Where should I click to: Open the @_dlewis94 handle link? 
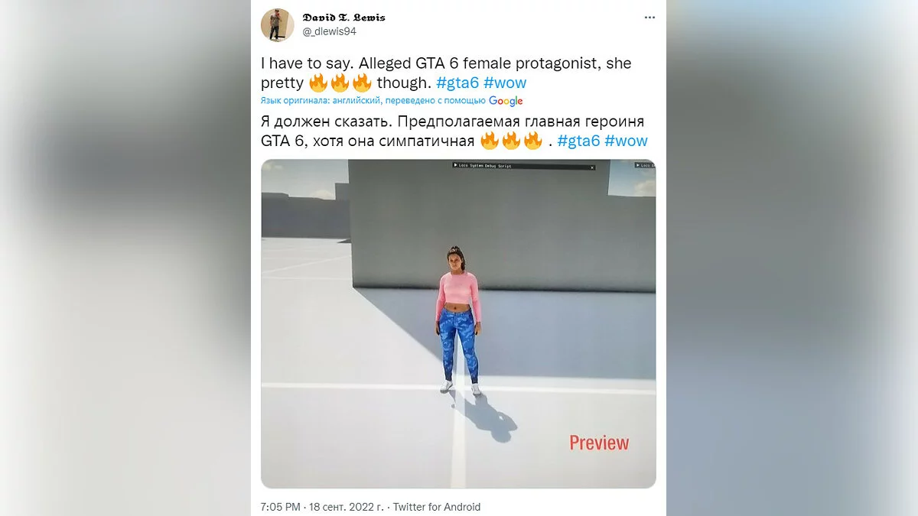tap(330, 31)
